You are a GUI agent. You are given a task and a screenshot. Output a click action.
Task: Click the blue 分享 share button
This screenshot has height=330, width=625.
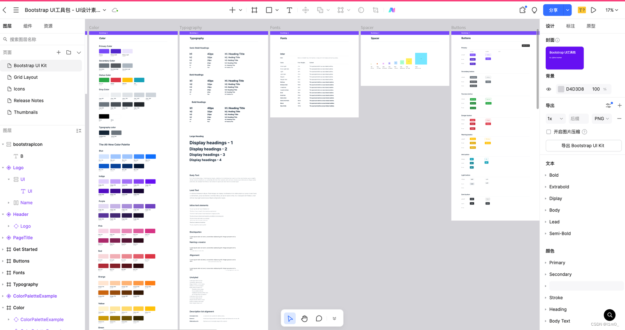[x=553, y=10]
